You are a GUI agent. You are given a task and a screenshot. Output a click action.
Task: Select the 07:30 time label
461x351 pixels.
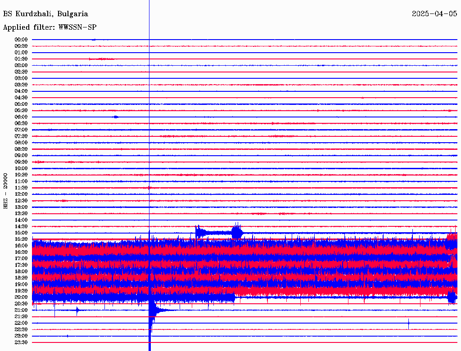[x=21, y=136]
